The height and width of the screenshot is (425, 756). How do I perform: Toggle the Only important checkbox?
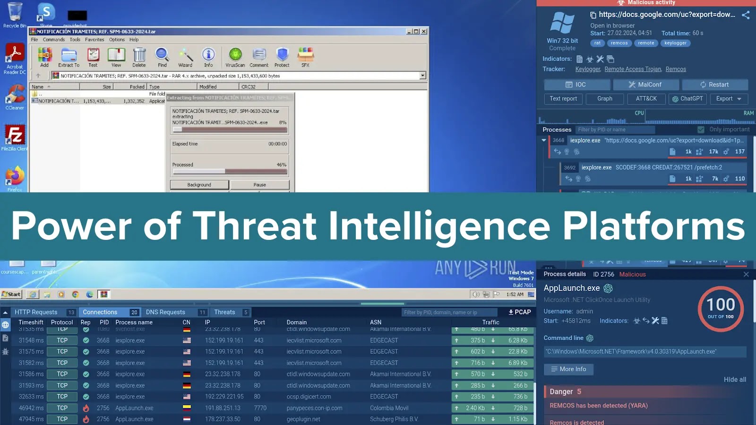coord(701,129)
